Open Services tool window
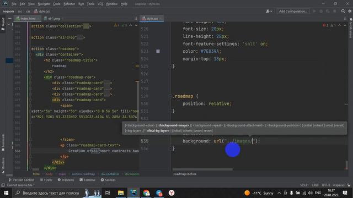The image size is (353, 198). [108, 180]
